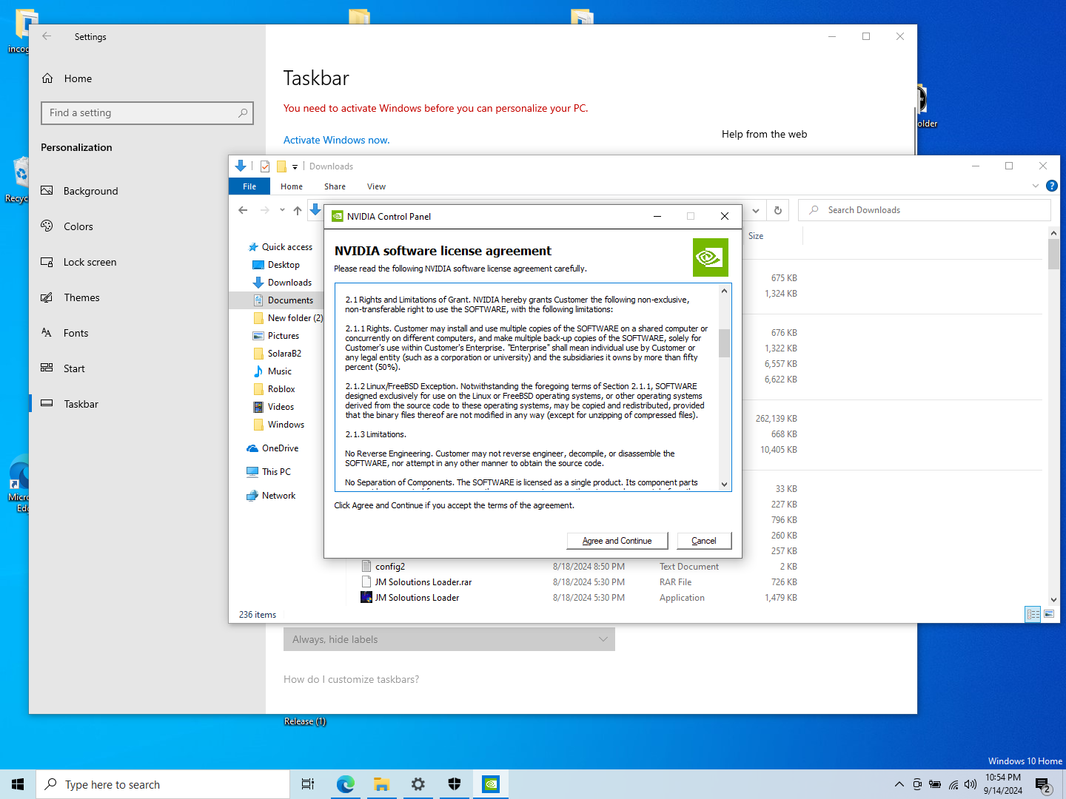Image resolution: width=1066 pixels, height=799 pixels.
Task: Open the Home ribbon tab in Explorer
Action: (292, 186)
